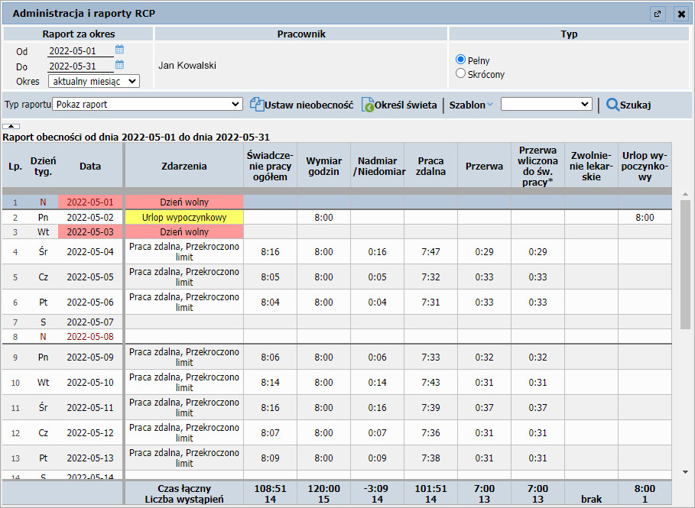Image resolution: width=695 pixels, height=508 pixels.
Task: Click the 8:00 vacation value for 2022-05-02
Action: pos(645,217)
